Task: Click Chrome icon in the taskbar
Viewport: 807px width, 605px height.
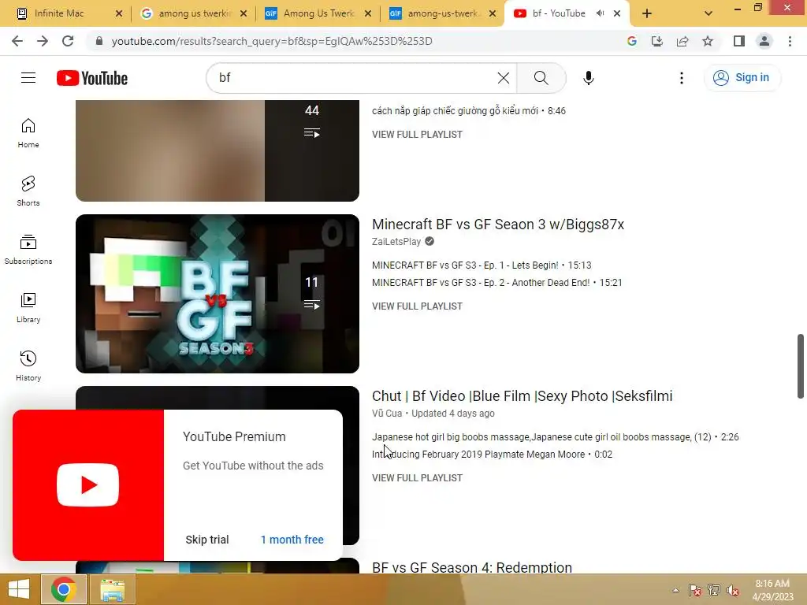Action: (x=64, y=589)
